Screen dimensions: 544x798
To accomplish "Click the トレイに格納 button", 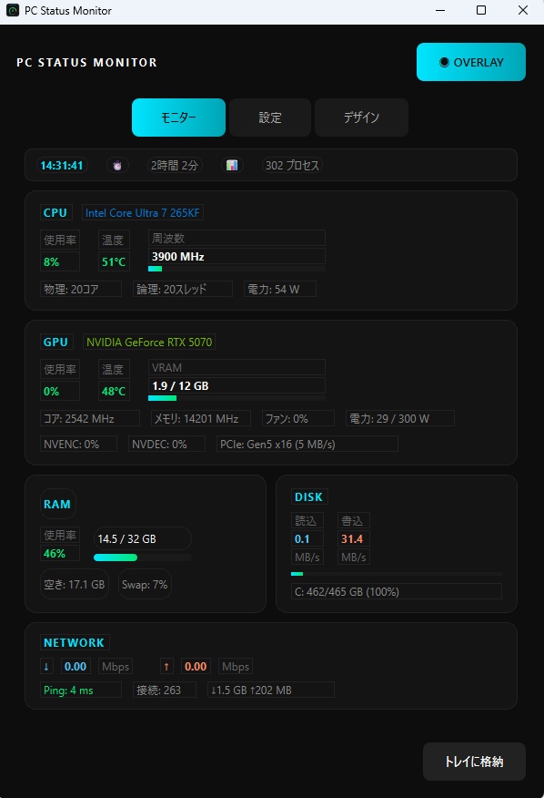I will click(474, 762).
